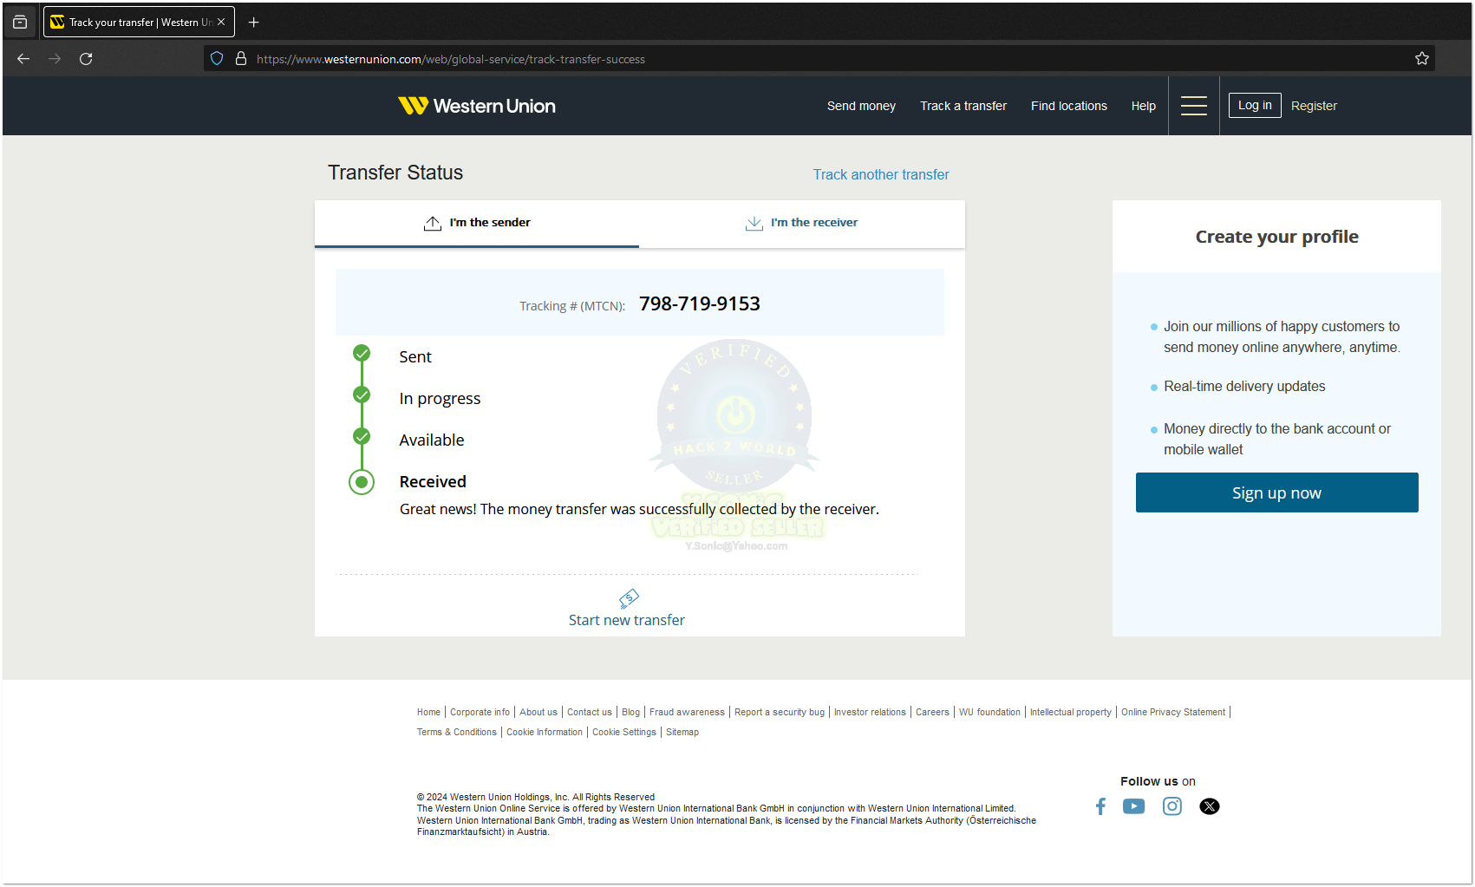Click the Sign up now button

point(1277,492)
